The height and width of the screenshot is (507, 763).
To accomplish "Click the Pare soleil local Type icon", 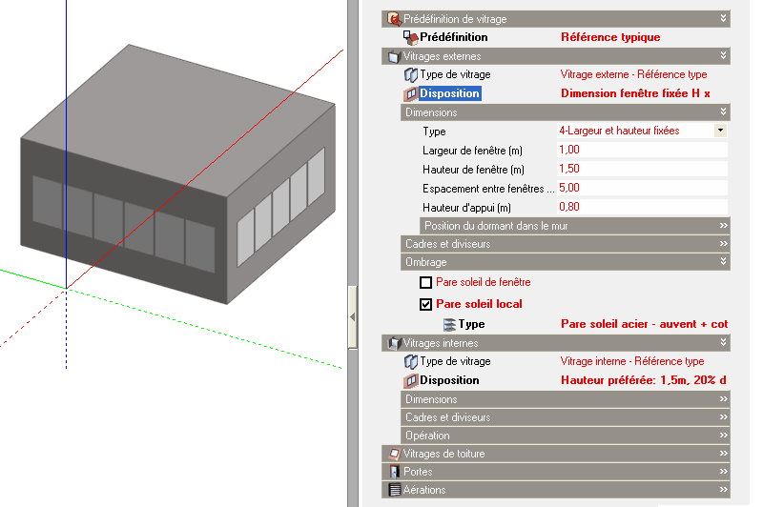I will [449, 324].
